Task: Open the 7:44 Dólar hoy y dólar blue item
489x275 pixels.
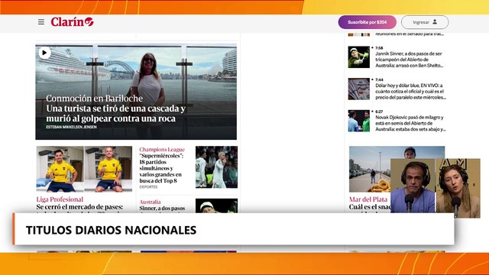Action: click(x=410, y=92)
